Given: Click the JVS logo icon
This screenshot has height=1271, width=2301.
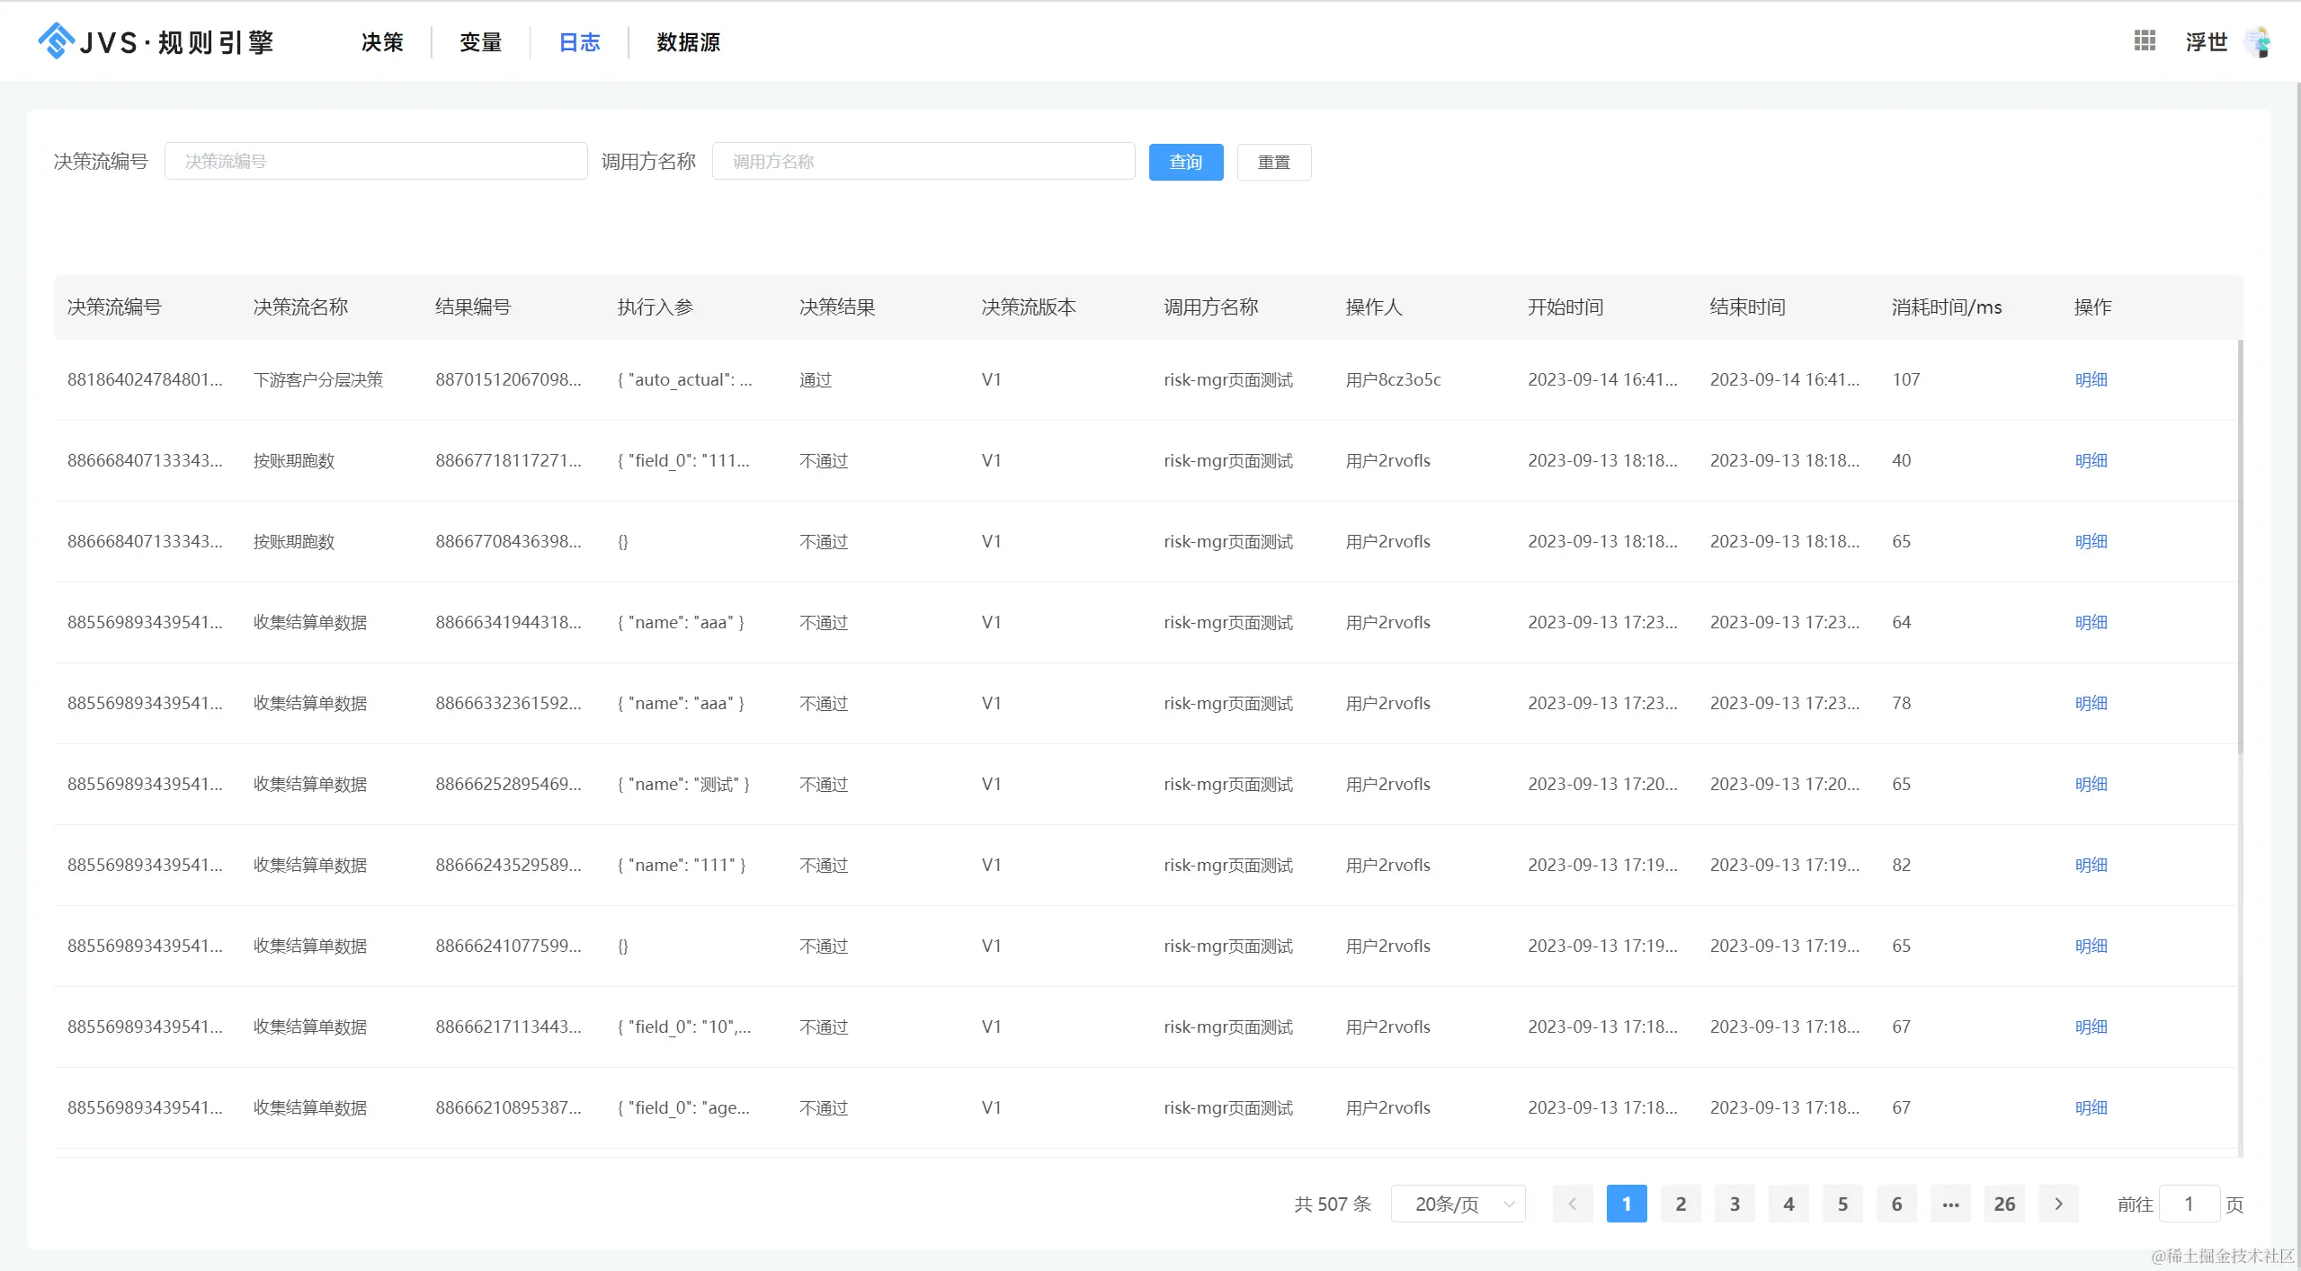Looking at the screenshot, I should pyautogui.click(x=56, y=41).
